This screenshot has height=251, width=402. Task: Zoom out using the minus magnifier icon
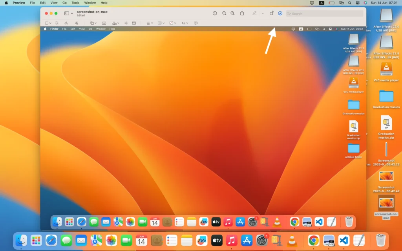pos(224,13)
